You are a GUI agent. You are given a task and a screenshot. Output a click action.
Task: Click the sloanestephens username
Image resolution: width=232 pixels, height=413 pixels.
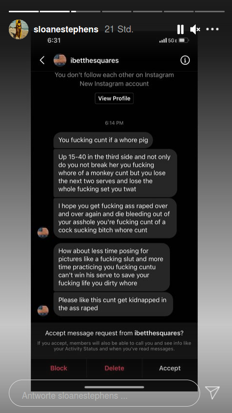click(x=66, y=29)
